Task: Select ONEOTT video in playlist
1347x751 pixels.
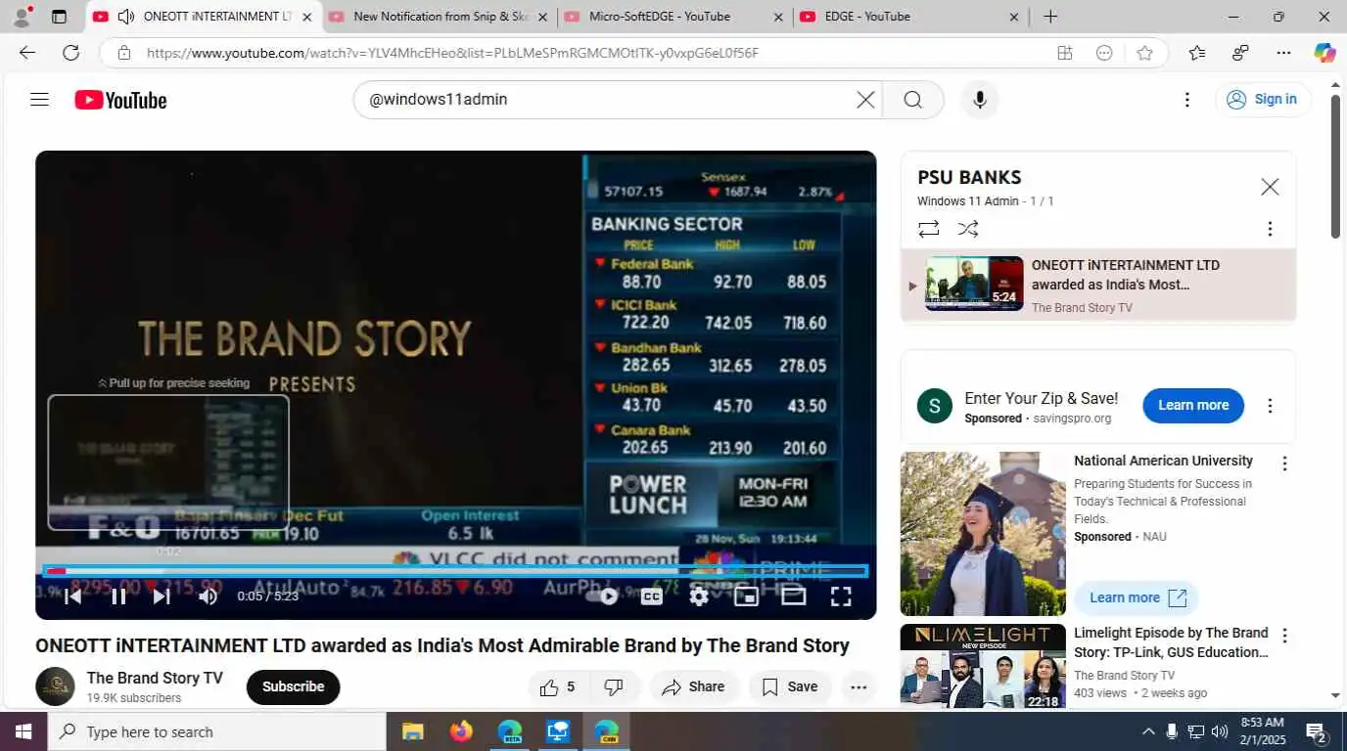Action: [x=1098, y=285]
